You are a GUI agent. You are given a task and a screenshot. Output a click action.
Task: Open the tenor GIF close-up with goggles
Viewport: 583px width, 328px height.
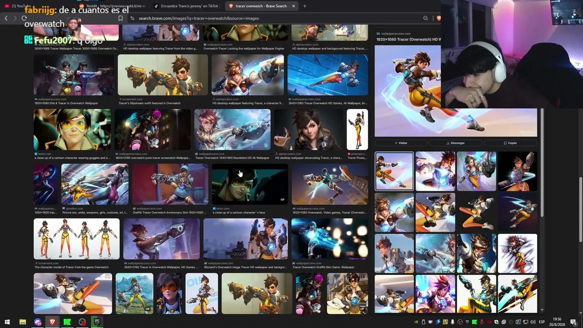[x=72, y=129]
